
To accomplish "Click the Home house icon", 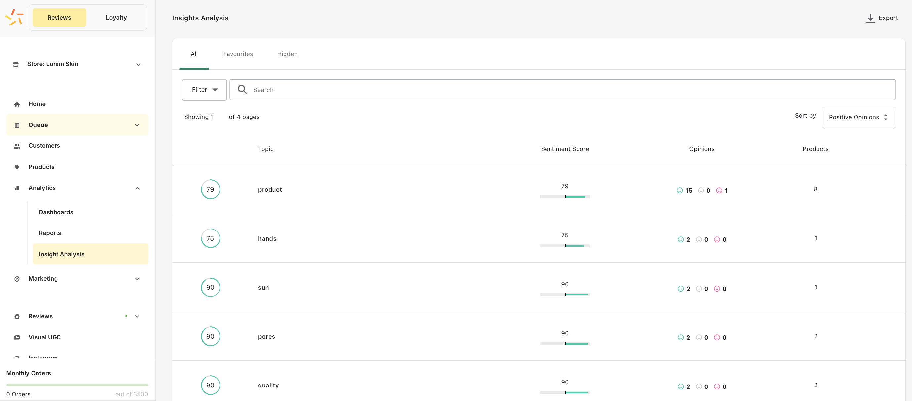I will (17, 104).
